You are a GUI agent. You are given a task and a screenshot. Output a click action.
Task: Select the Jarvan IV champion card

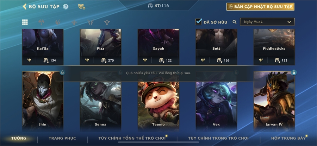(274, 101)
